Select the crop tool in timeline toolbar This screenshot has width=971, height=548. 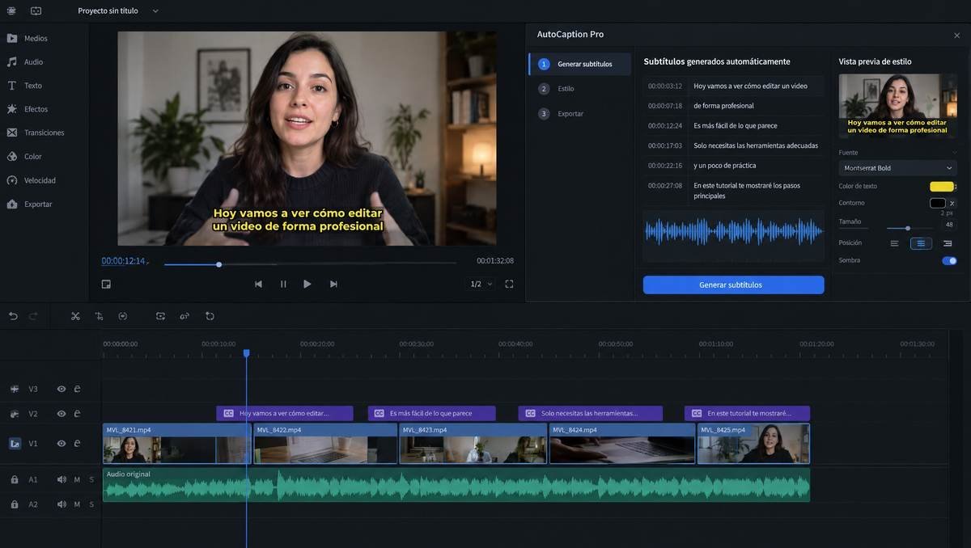99,316
